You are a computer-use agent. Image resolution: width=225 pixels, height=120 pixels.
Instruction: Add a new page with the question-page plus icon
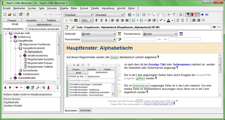[x=33, y=87]
